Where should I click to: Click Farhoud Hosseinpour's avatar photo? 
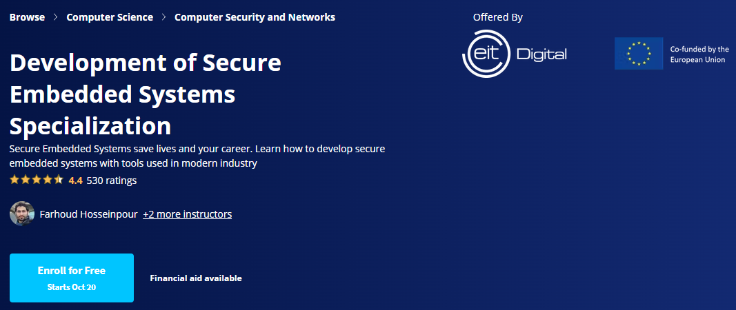22,214
